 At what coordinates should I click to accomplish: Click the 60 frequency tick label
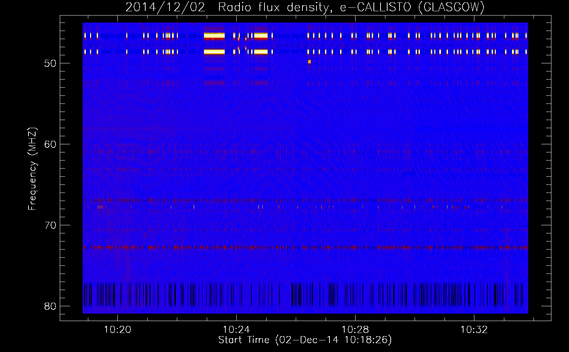(x=50, y=144)
